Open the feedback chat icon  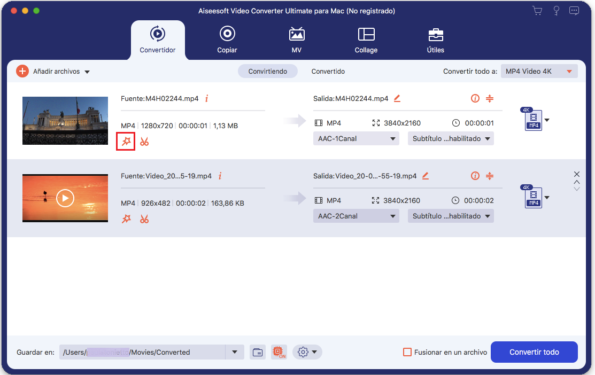point(574,11)
